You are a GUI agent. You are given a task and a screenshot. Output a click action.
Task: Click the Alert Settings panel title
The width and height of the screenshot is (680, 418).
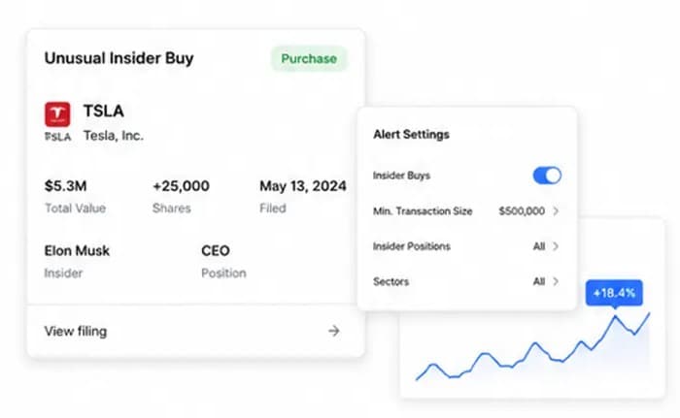[x=411, y=134]
